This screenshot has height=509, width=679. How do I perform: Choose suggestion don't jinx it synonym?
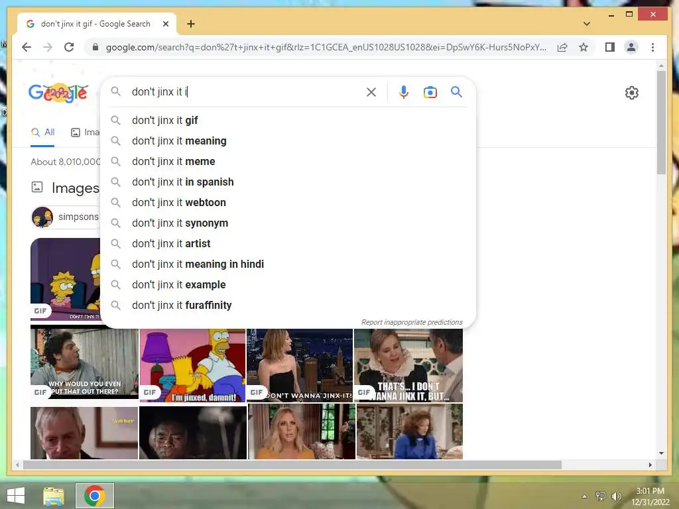click(288, 223)
